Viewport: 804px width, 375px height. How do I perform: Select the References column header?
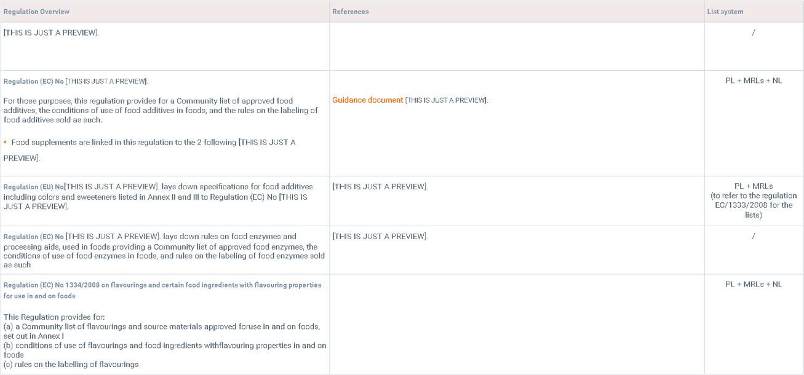pos(350,12)
